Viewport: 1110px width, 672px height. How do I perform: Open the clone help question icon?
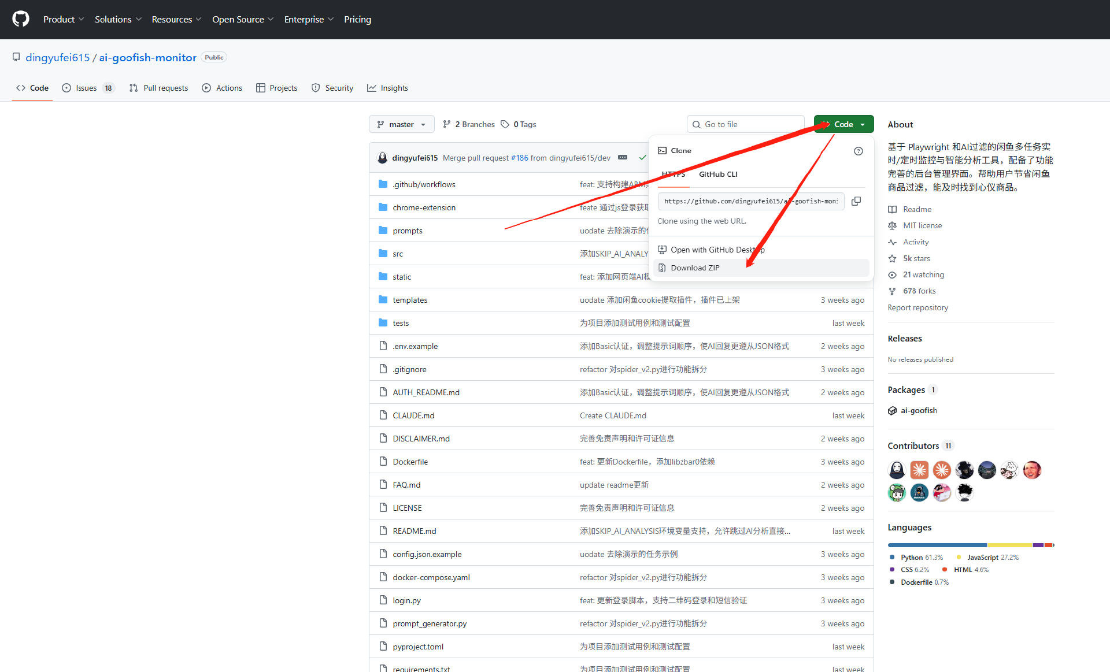click(x=859, y=151)
